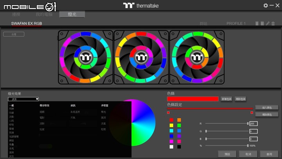Click the copy profile icon
282x159 pixels.
tap(257, 23)
